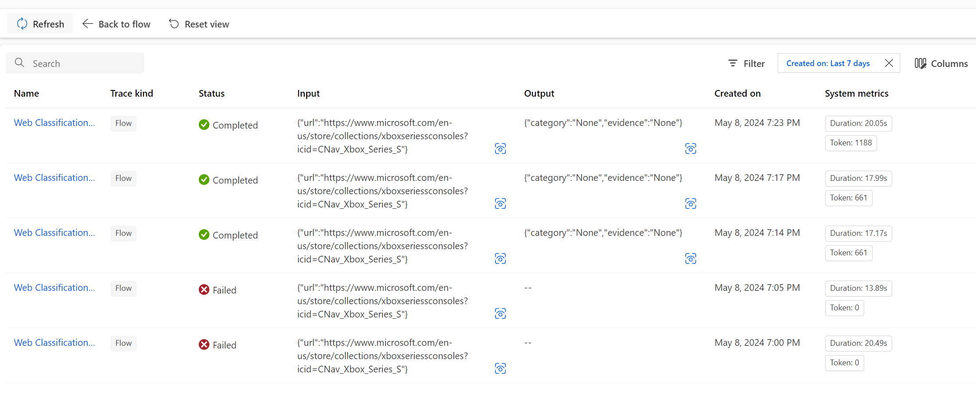Image resolution: width=976 pixels, height=403 pixels.
Task: Preview output of the 7:23 PM trace
Action: point(691,149)
